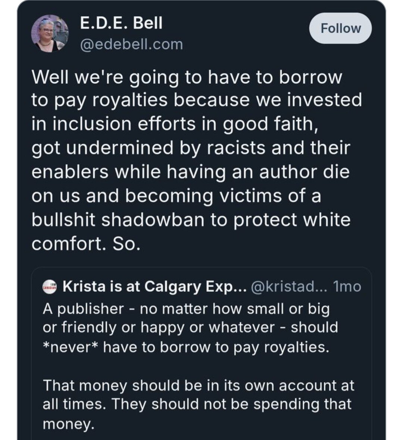Click the 1mo timestamp
Image resolution: width=403 pixels, height=440 pixels.
coord(347,286)
